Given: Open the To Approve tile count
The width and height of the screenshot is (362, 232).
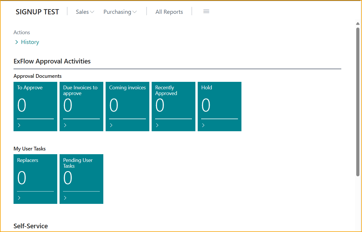Looking at the screenshot, I should [22, 105].
